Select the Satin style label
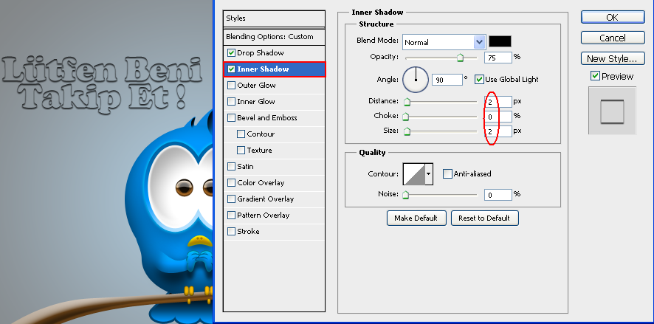654x324 pixels. [x=245, y=167]
